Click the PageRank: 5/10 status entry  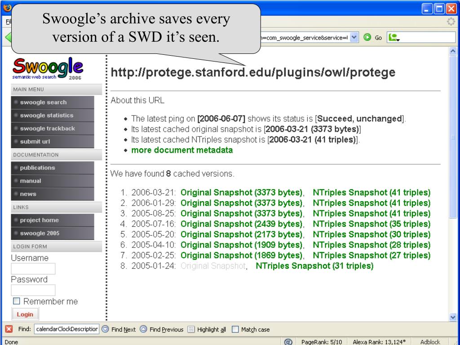(322, 342)
